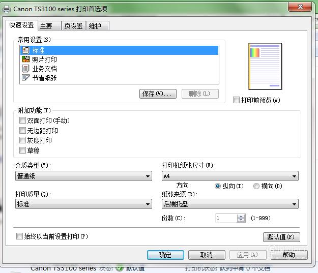Open the 介质类型 dropdown showing 普通纸
318x273 pixels.
coord(83,176)
